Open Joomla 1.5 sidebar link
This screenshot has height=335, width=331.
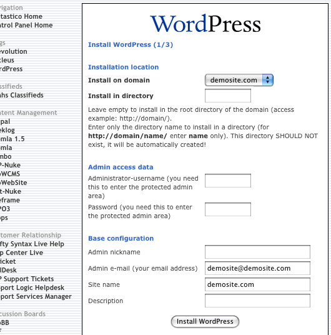click(x=12, y=139)
